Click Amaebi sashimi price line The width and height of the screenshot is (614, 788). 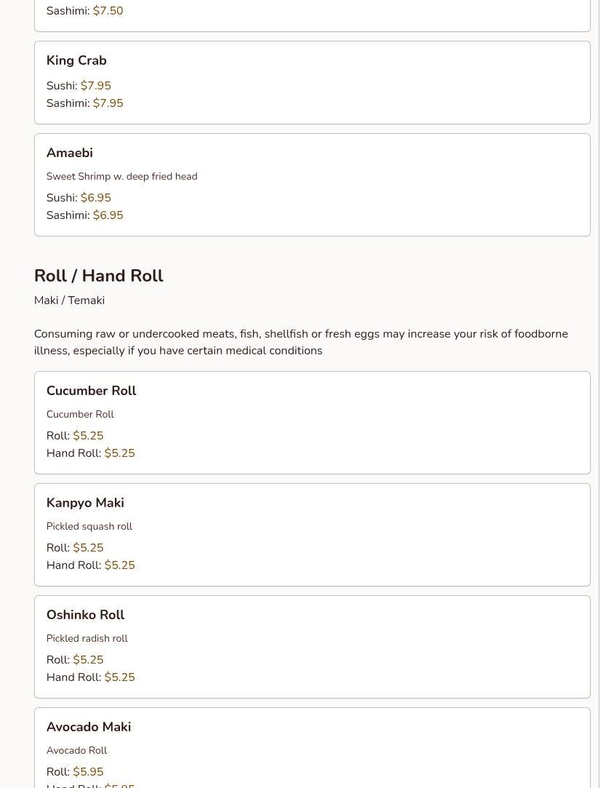[84, 215]
